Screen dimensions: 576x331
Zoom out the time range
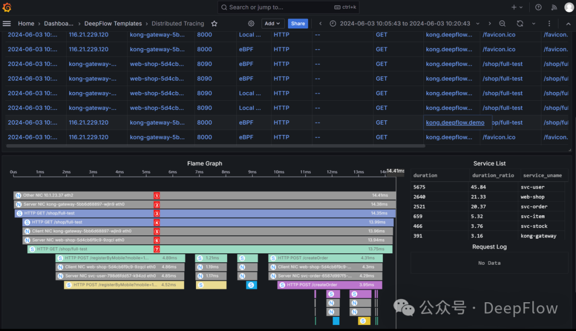click(x=502, y=23)
